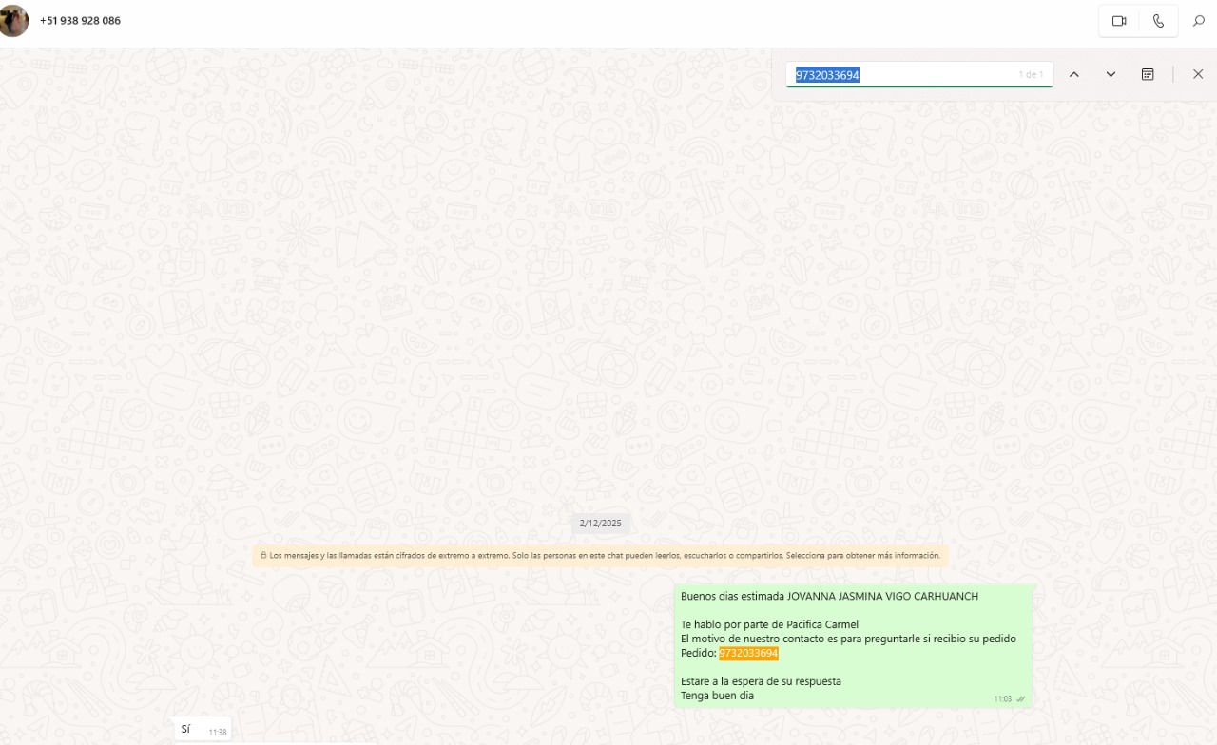Go to previous search result
This screenshot has height=745, width=1217.
pyautogui.click(x=1073, y=74)
